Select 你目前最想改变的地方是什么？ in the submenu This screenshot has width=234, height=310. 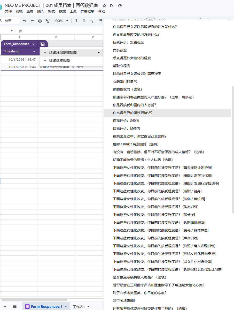coord(167,35)
